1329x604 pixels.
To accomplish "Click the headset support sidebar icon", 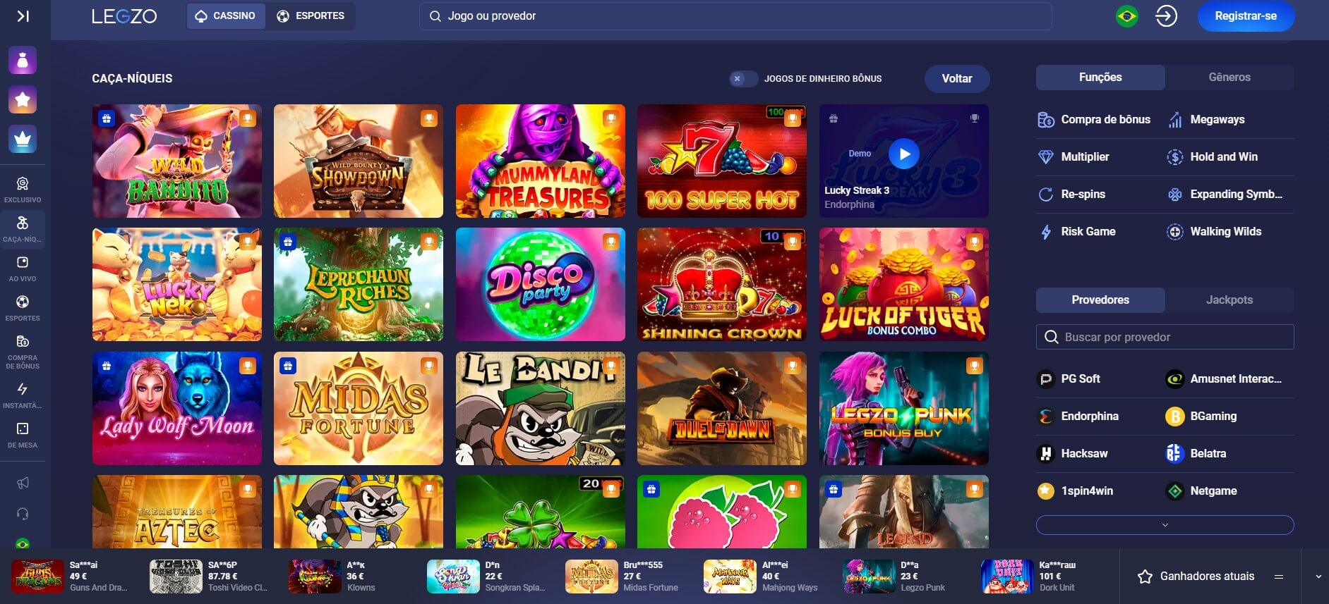I will click(x=23, y=514).
